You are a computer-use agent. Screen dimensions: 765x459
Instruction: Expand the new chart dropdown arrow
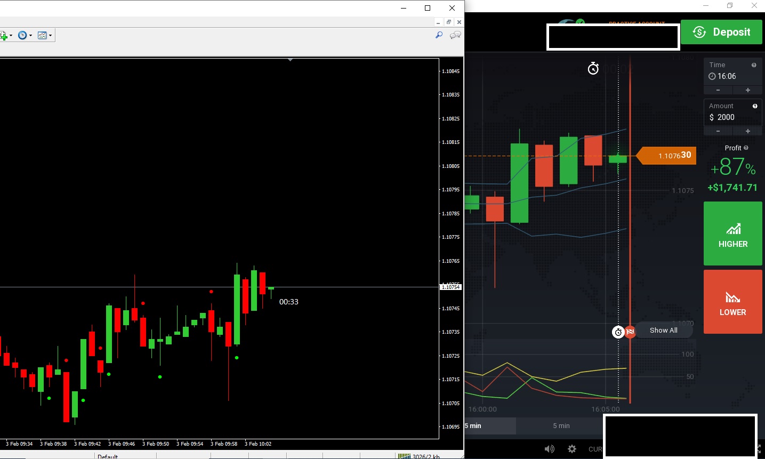click(11, 36)
